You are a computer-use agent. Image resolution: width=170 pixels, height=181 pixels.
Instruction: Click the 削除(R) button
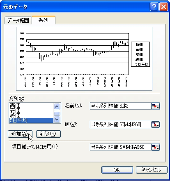point(48,134)
